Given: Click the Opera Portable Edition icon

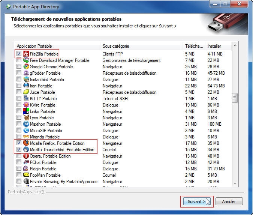Looking at the screenshot, I should pyautogui.click(x=26, y=156).
